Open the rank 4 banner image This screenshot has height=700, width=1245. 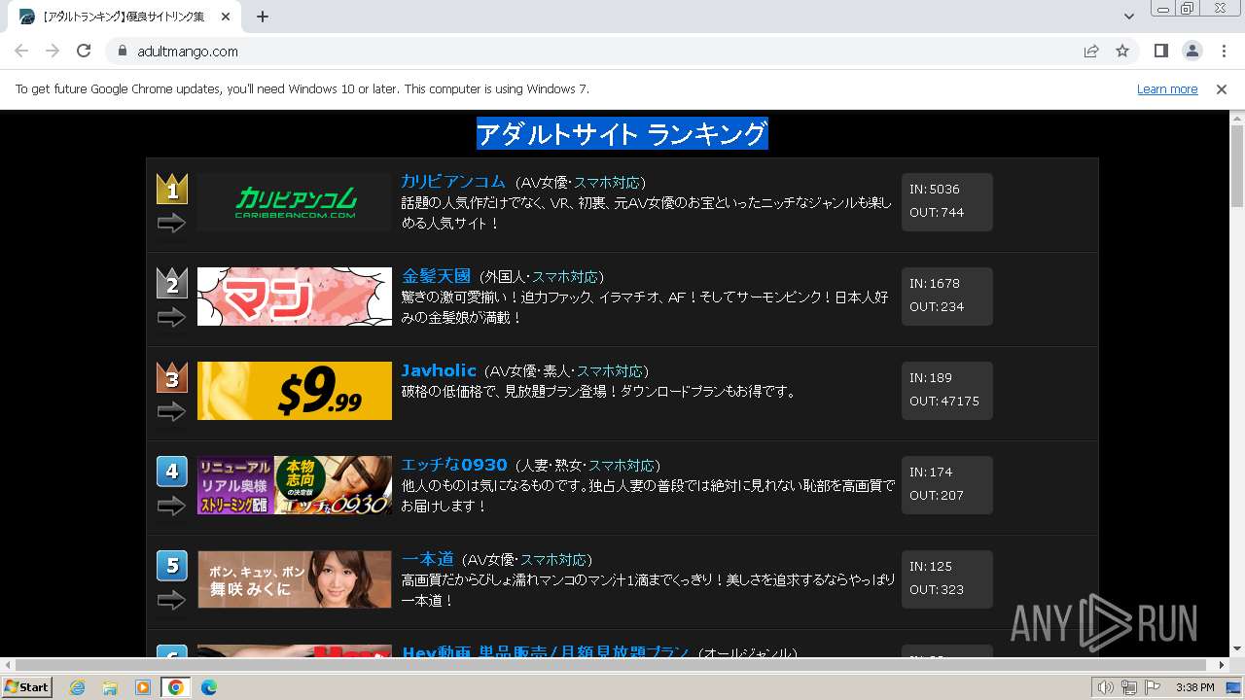pos(295,485)
